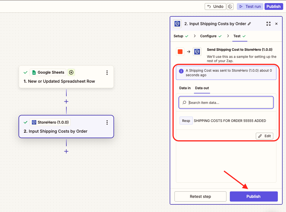Rename step using the pencil icon

pyautogui.click(x=249, y=24)
